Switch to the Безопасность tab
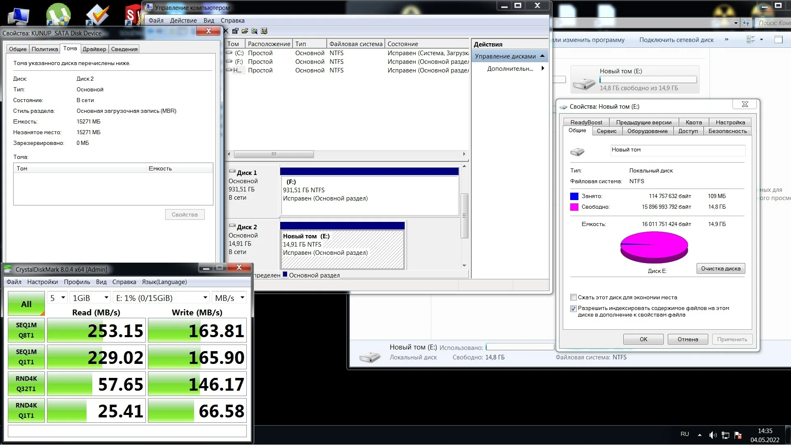Image resolution: width=791 pixels, height=445 pixels. pos(727,131)
